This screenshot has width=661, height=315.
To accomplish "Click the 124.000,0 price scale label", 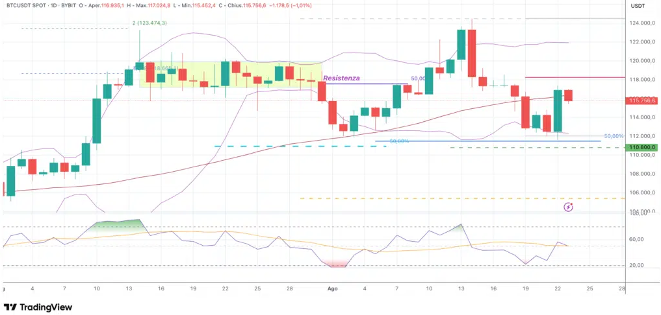I will point(642,23).
